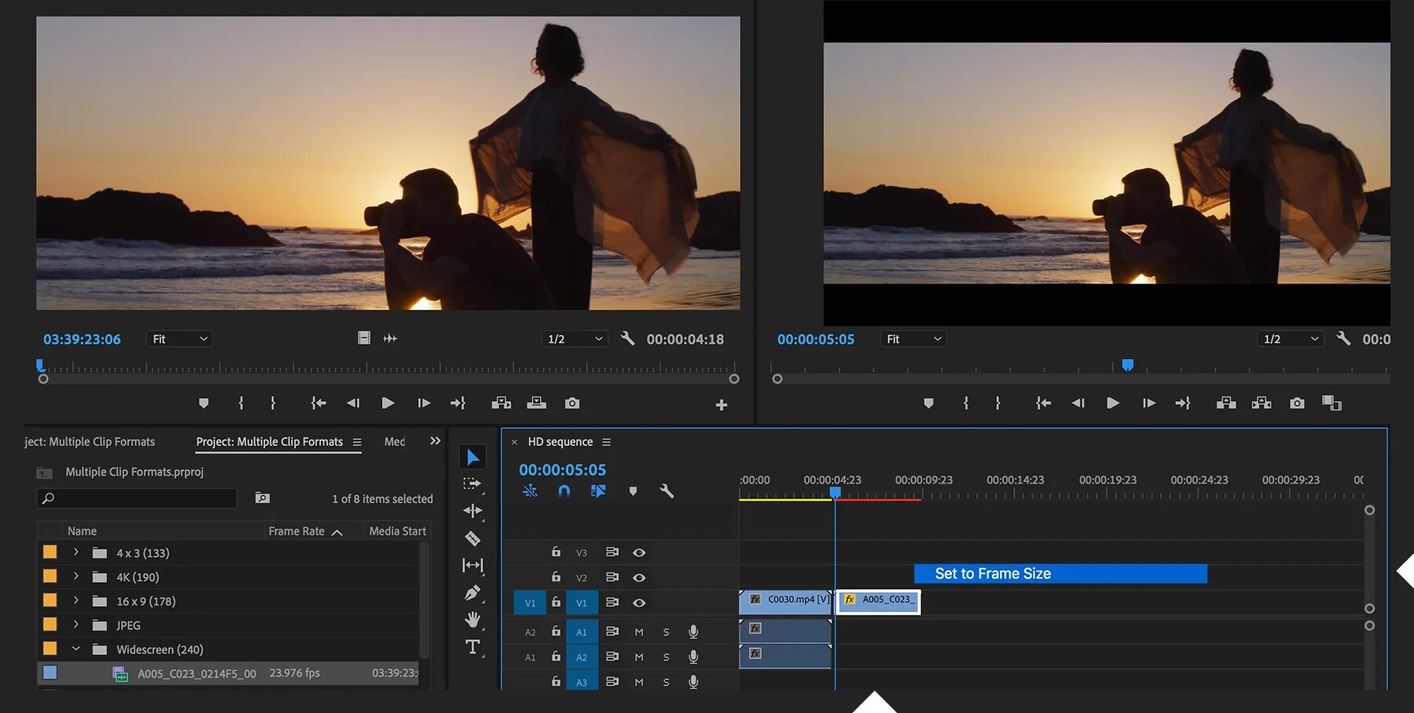The image size is (1414, 713).
Task: Select the Ripple Edit tool
Action: coord(472,511)
